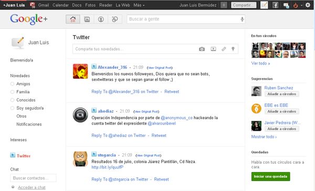This screenshot has width=315, height=191.
Task: Click the microphone voice search icon
Action: pos(242,19)
